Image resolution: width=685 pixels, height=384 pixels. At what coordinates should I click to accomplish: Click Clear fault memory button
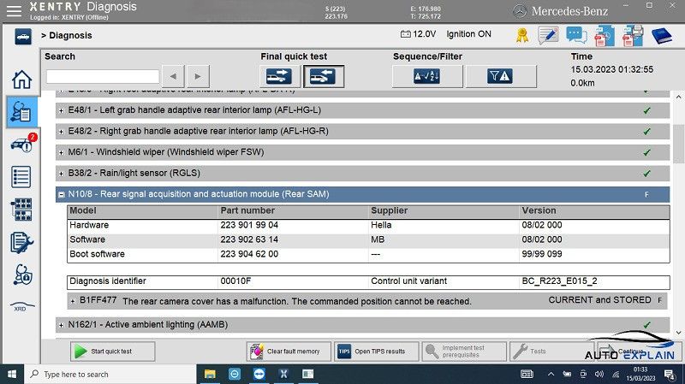pyautogui.click(x=289, y=352)
